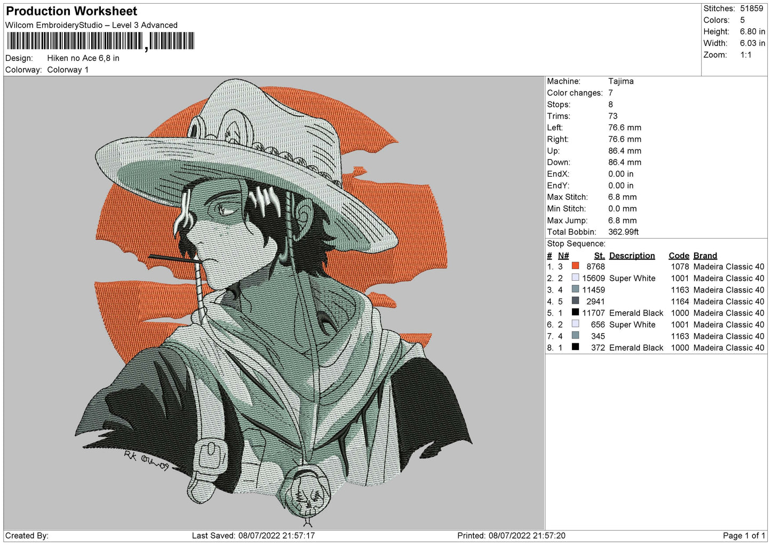Click the Stitches count 51859
The image size is (771, 545).
751,9
